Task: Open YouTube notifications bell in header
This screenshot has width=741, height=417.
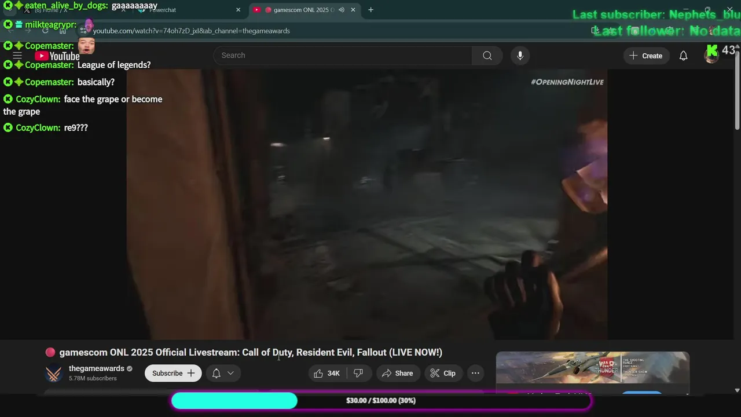Action: click(683, 56)
